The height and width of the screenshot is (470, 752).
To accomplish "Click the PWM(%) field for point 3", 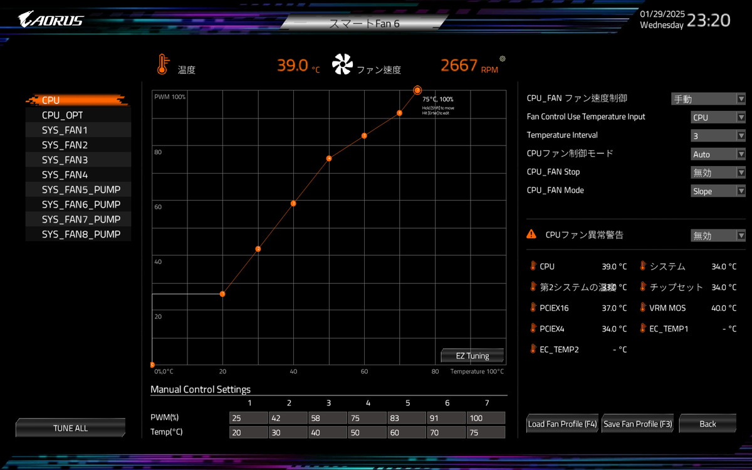I will click(327, 417).
